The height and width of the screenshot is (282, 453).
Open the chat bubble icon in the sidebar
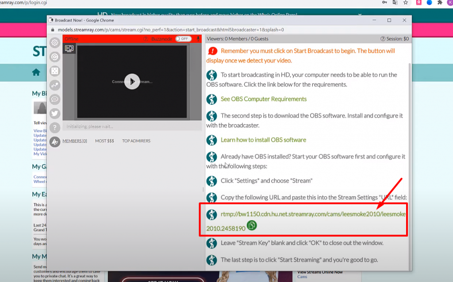pyautogui.click(x=54, y=99)
